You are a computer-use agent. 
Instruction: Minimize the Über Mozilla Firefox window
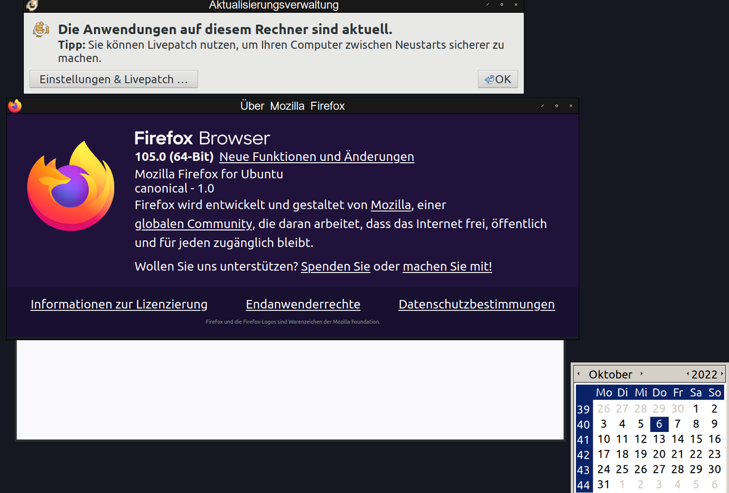pyautogui.click(x=542, y=106)
